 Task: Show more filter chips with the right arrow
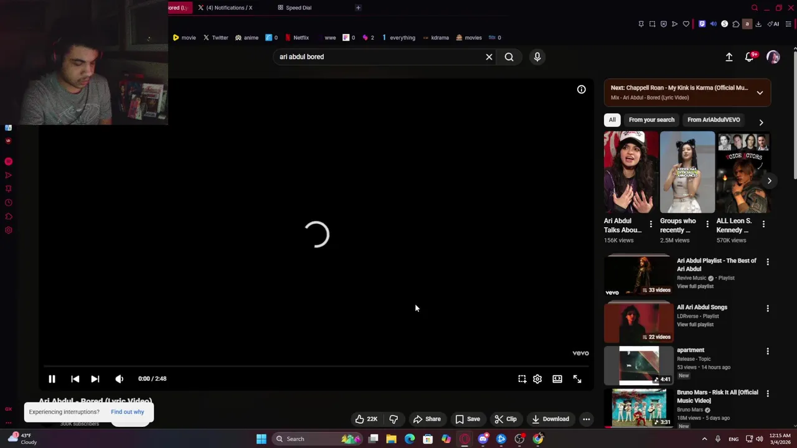[x=761, y=122]
